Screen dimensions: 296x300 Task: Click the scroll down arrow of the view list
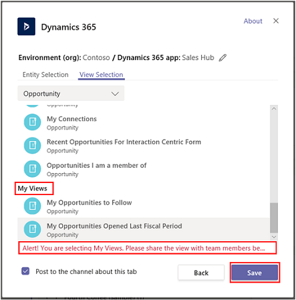[x=274, y=237]
